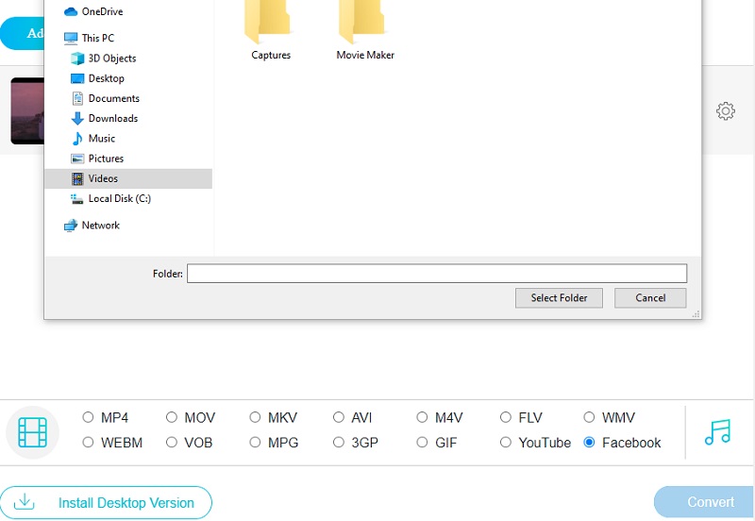Open Local Disk (C:) in sidebar

tap(119, 199)
